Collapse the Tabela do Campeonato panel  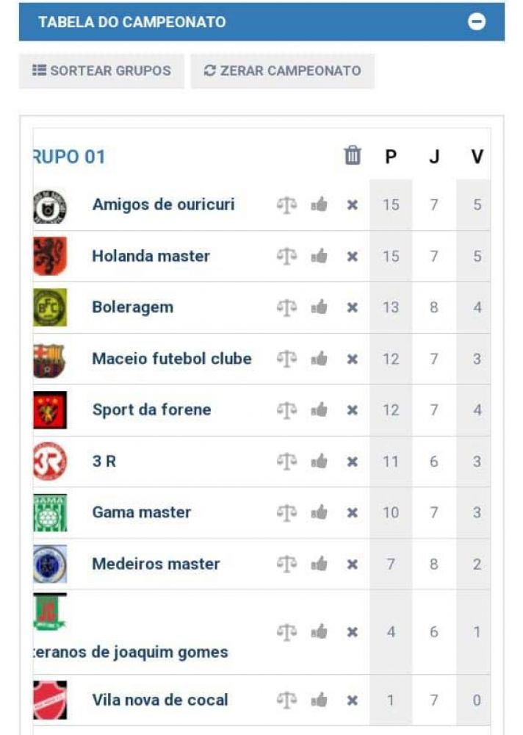(x=477, y=22)
